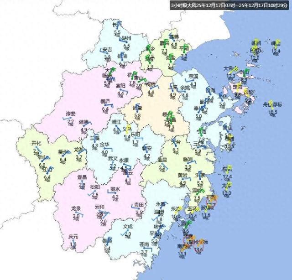Click the 9.4 wind speed at 义乌
Viewport: 292px width, 280px height.
pyautogui.click(x=127, y=137)
